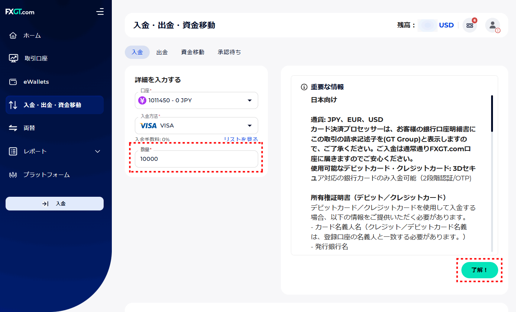Viewport: 516px width, 312px height.
Task: Open 取引口座 in the sidebar
Action: click(55, 58)
